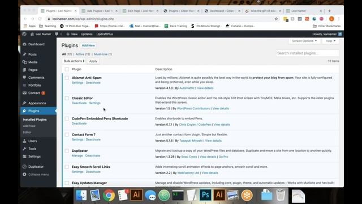
Task: Bookmark this page with the star icon
Action: 276,19
